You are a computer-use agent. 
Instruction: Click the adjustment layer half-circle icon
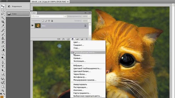coord(73,39)
